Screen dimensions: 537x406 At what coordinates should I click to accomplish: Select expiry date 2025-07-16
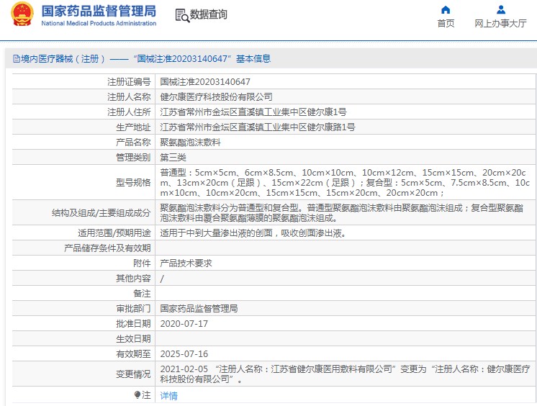click(x=184, y=354)
